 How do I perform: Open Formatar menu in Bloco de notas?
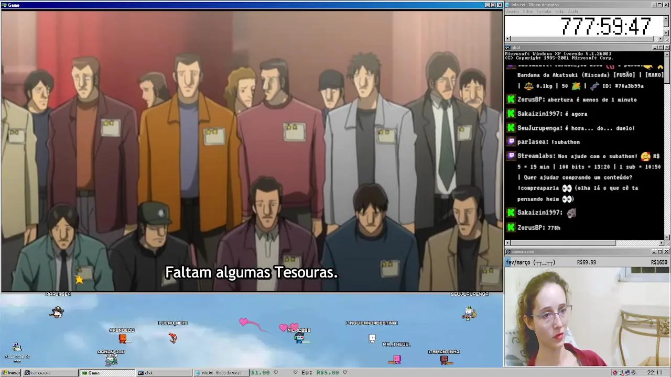(x=544, y=12)
